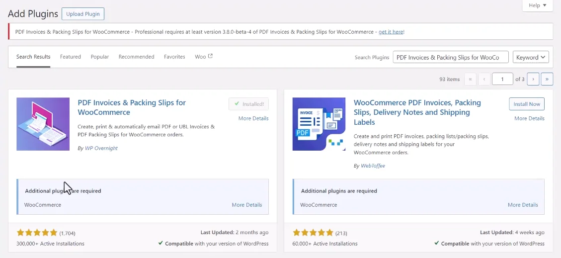Go to the first results page arrow
This screenshot has width=561, height=258.
click(x=470, y=79)
